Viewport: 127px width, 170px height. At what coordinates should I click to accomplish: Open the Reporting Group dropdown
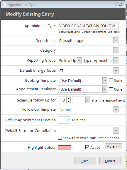[x=79, y=61]
